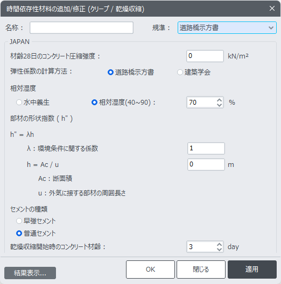The image size is (281, 284).
Task: Click the 材齢28日 compressive strength field
Action: coord(205,56)
